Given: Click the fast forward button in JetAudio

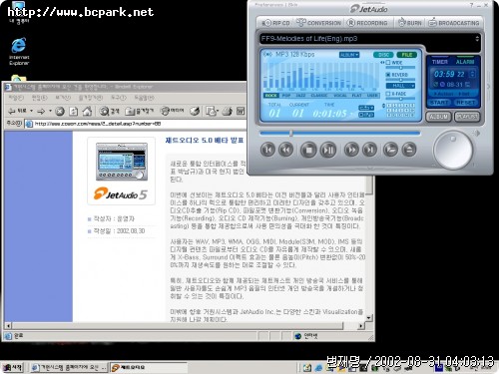Looking at the screenshot, I should [351, 150].
